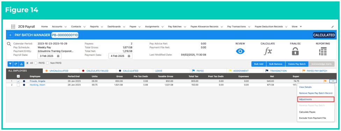
Task: Click the Calculate fx icon
Action: (x=268, y=52)
